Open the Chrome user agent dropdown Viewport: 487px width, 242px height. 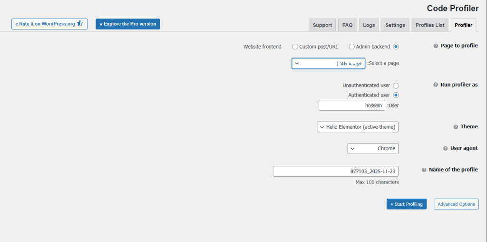click(373, 148)
